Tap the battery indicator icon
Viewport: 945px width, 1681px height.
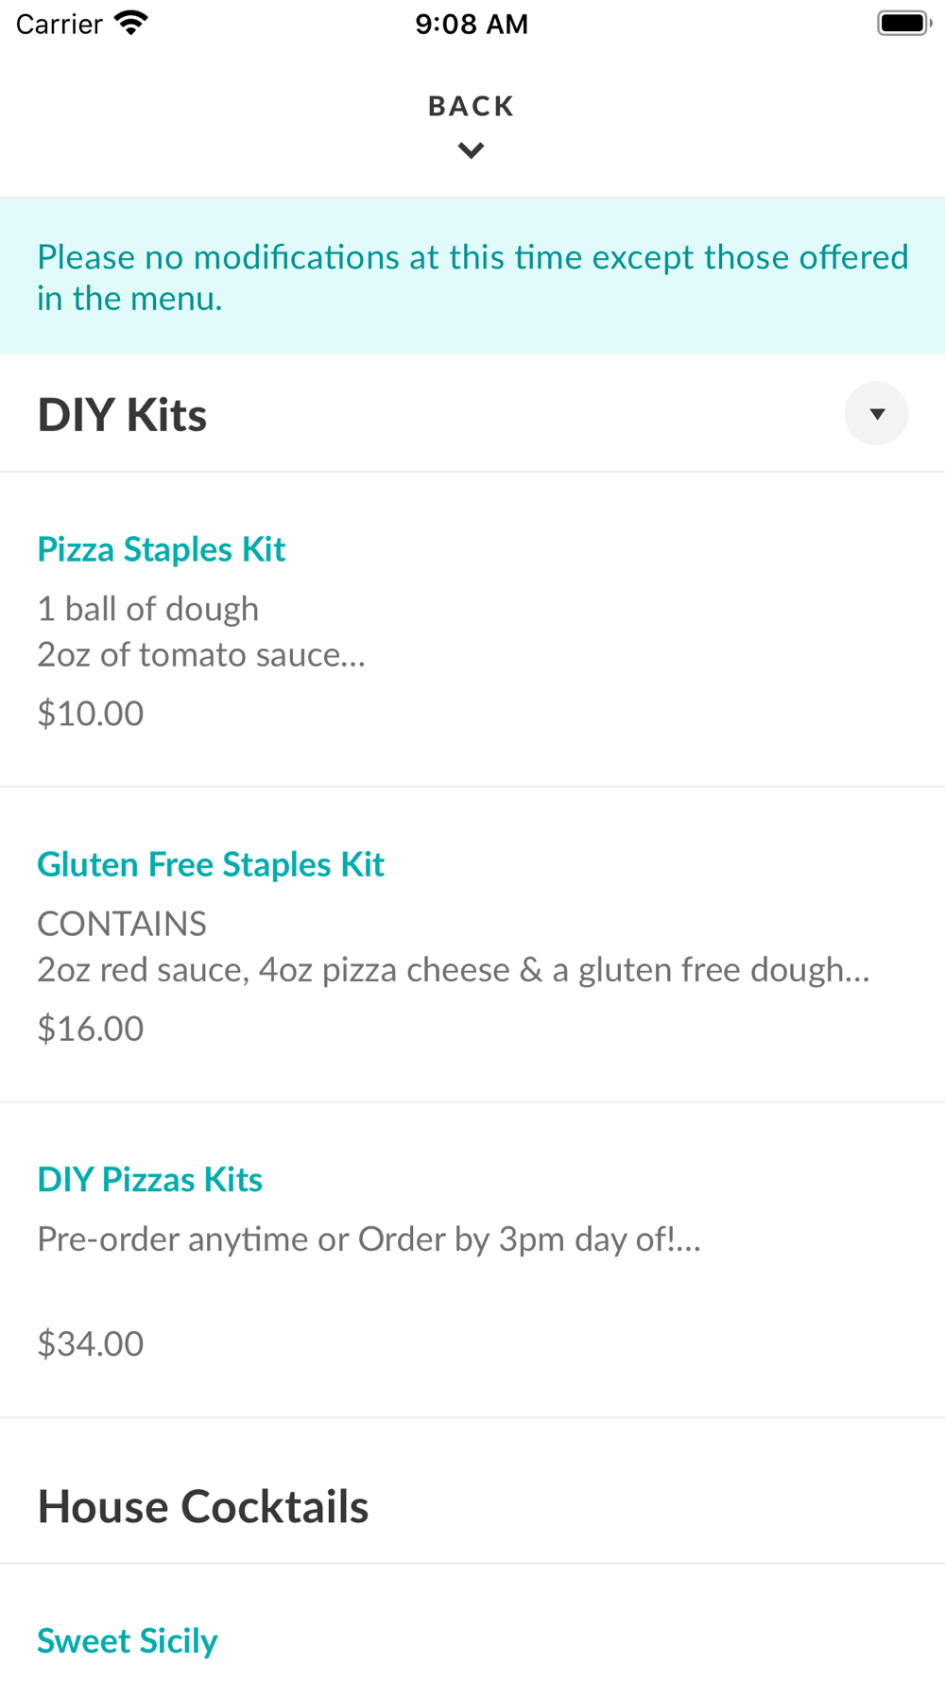(902, 24)
